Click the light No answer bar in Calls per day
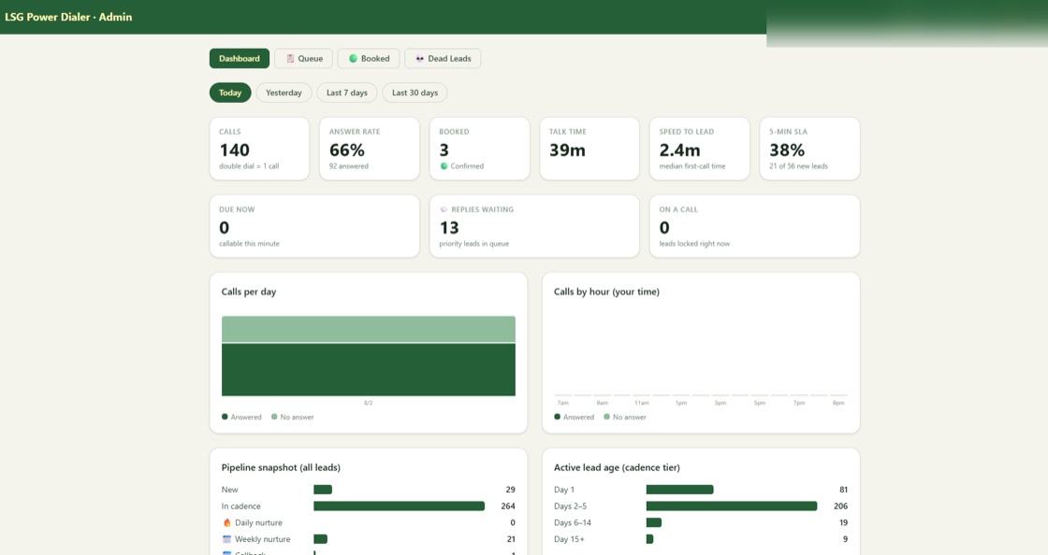Image resolution: width=1048 pixels, height=555 pixels. 369,330
